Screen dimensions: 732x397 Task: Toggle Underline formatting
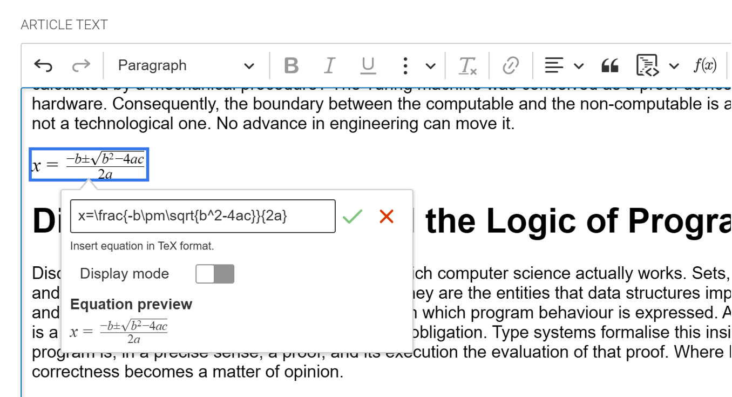pos(368,66)
